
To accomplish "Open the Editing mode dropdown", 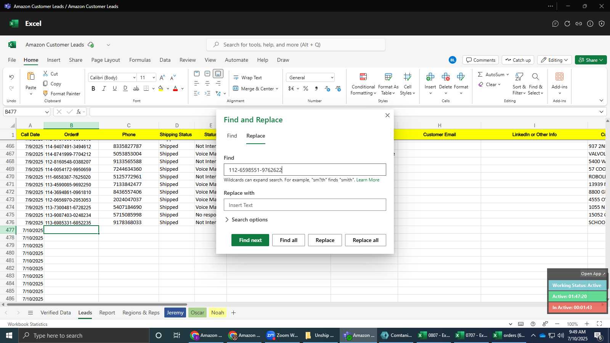I will coord(554,60).
